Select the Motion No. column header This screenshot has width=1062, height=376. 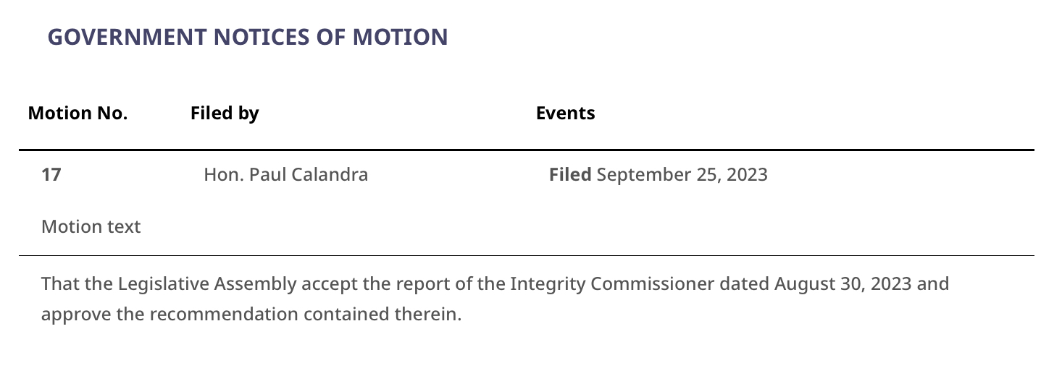click(78, 113)
